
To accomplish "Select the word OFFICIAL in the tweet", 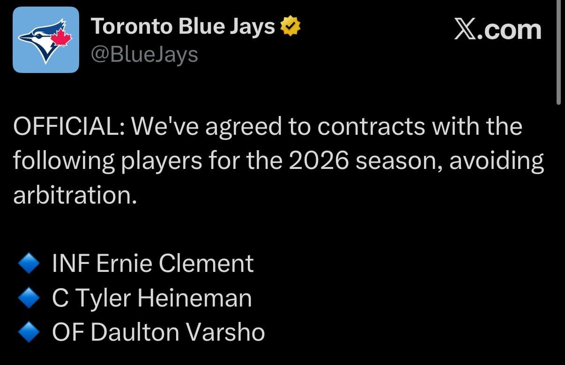I will click(x=66, y=125).
